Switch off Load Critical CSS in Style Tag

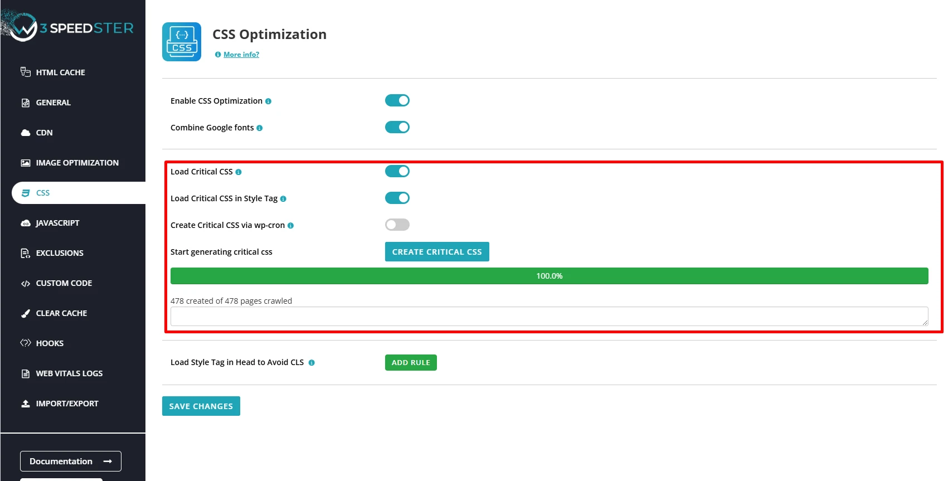pos(397,198)
